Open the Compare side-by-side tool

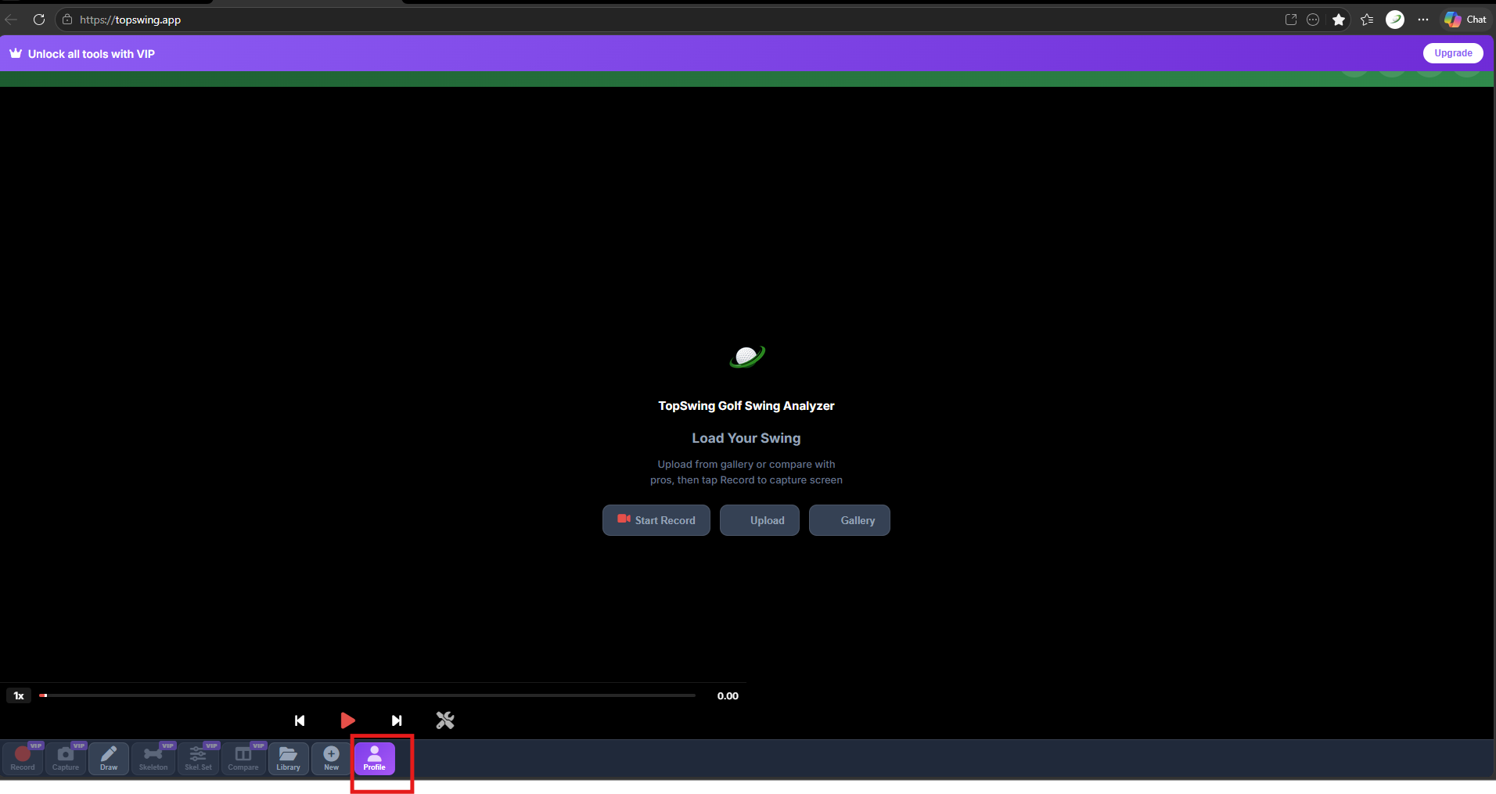coord(243,758)
